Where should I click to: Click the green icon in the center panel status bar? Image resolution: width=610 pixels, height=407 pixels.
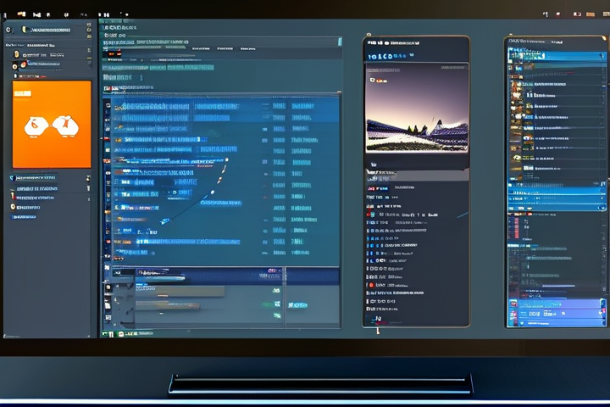[275, 304]
